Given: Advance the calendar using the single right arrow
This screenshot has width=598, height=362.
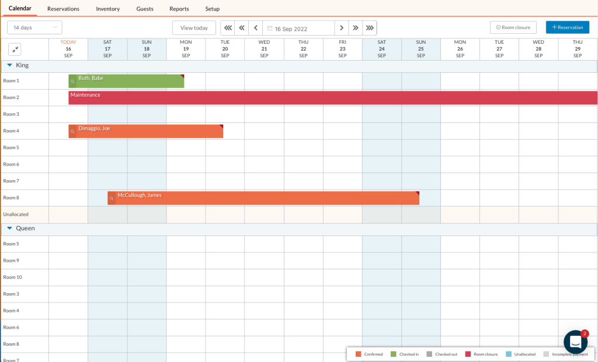Looking at the screenshot, I should [342, 27].
